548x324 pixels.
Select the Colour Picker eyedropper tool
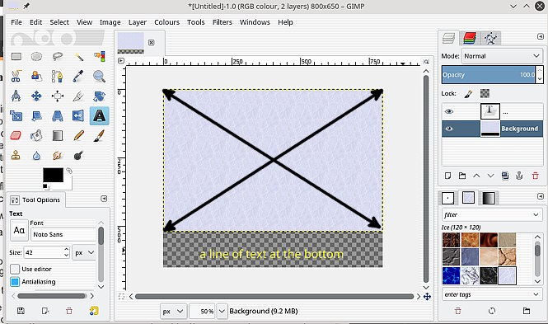78,76
